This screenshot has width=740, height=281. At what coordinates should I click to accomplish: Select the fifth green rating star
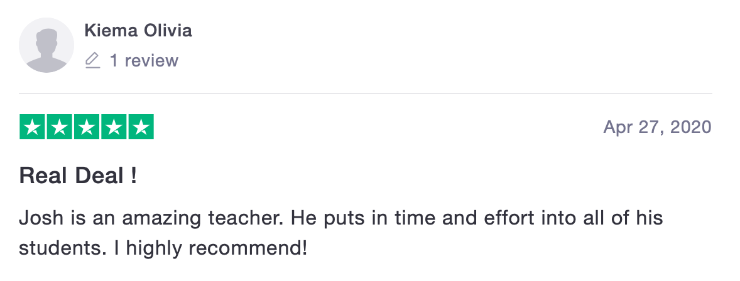141,127
